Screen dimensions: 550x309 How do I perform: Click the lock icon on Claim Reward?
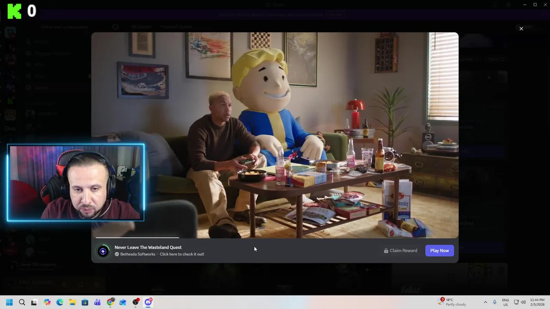pyautogui.click(x=386, y=251)
